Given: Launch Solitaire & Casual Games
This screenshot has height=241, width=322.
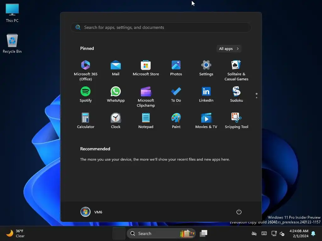Looking at the screenshot, I should (x=236, y=71).
